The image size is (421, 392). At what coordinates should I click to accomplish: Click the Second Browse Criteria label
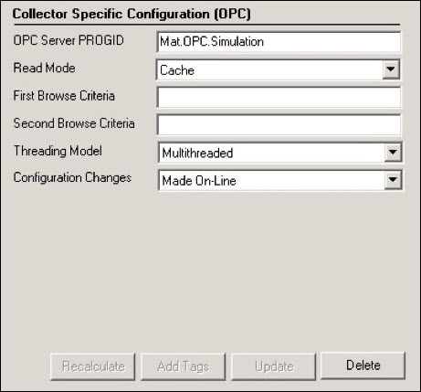pos(74,123)
